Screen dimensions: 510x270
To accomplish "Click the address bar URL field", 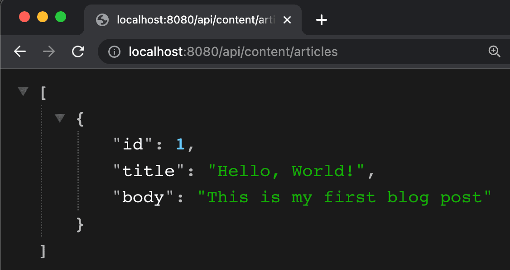I will coord(272,52).
